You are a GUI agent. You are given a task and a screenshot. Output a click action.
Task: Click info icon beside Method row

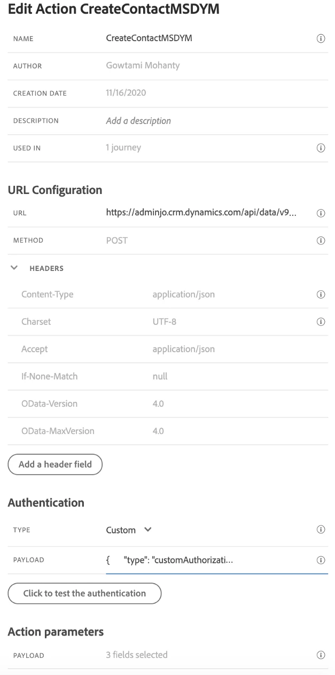(x=321, y=240)
